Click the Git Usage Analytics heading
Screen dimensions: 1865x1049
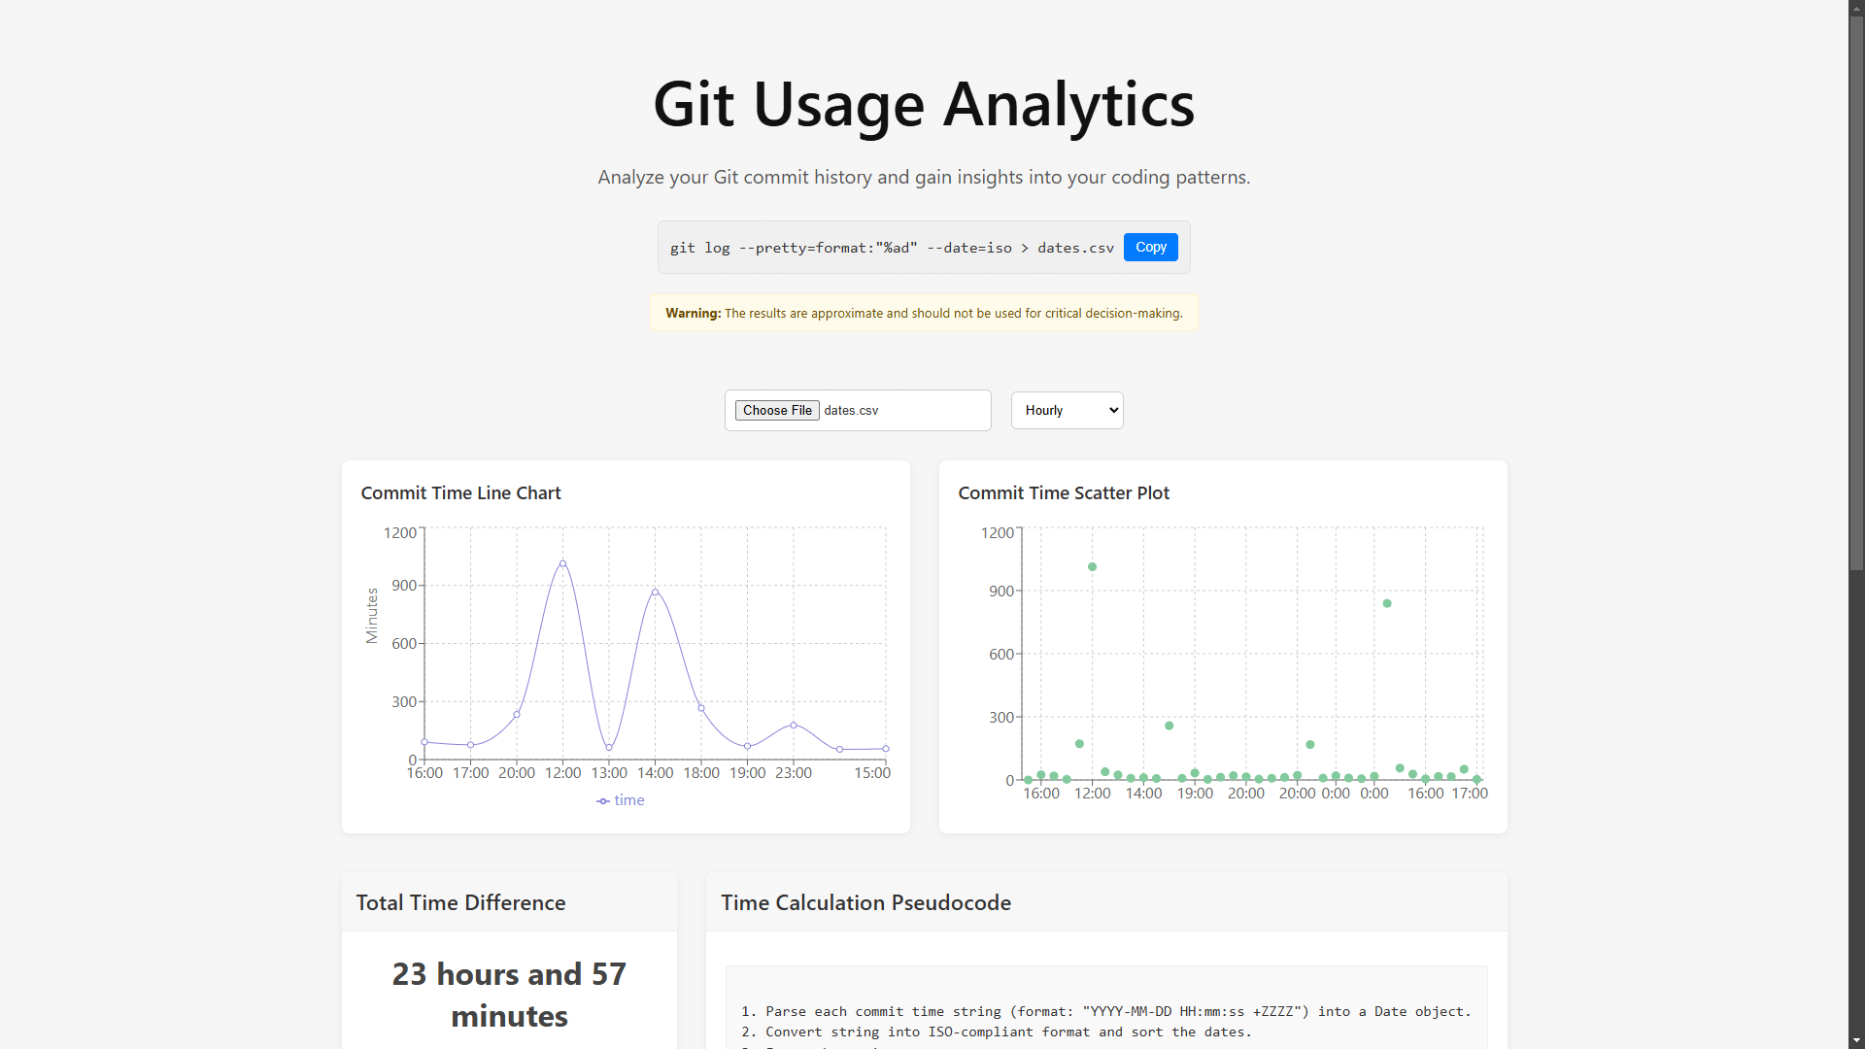(924, 105)
